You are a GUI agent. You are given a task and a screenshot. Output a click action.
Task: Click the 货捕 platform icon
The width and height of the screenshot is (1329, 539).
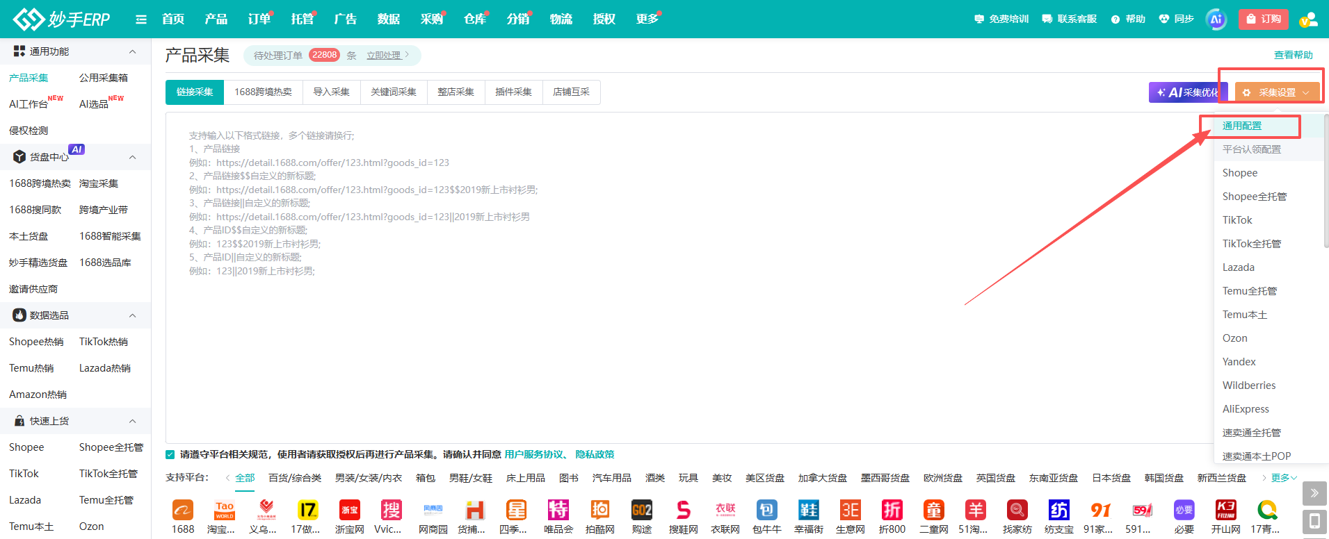tap(474, 510)
